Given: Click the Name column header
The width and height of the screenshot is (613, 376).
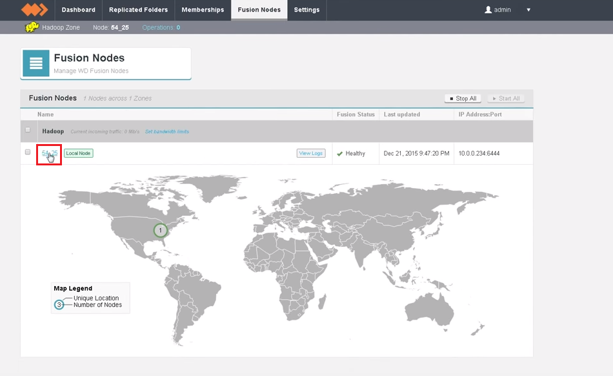Looking at the screenshot, I should (45, 114).
